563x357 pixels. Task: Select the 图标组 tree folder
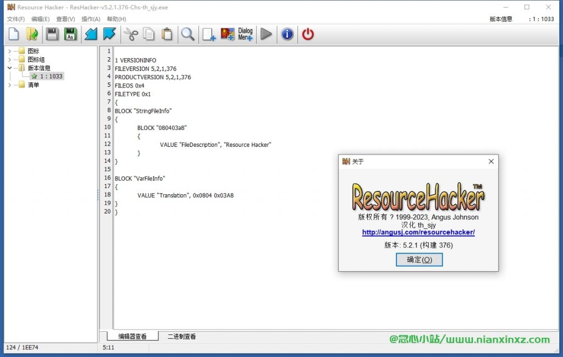(x=36, y=59)
